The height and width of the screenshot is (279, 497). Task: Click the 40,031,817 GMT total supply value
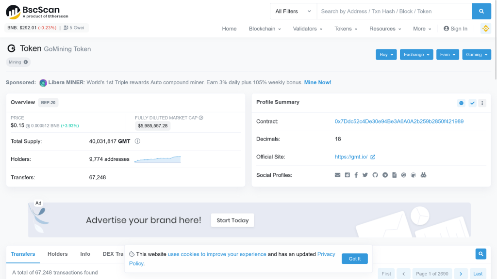point(110,141)
